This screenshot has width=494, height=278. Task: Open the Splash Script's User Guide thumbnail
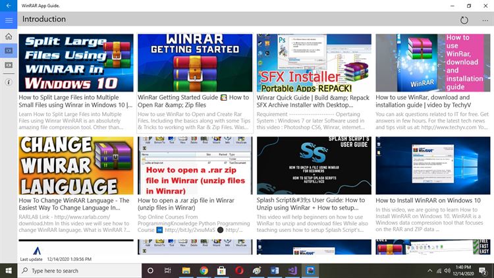(x=314, y=165)
